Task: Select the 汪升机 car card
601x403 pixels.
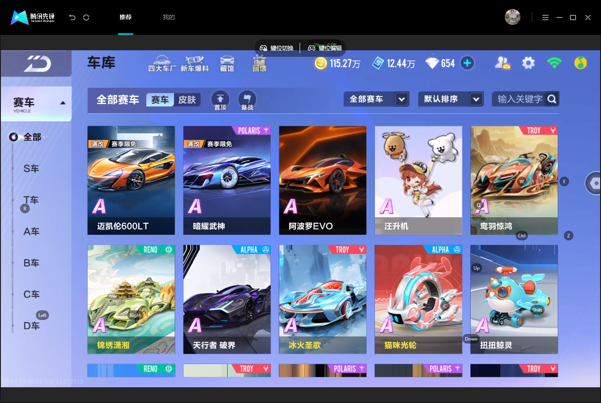Action: [x=419, y=181]
